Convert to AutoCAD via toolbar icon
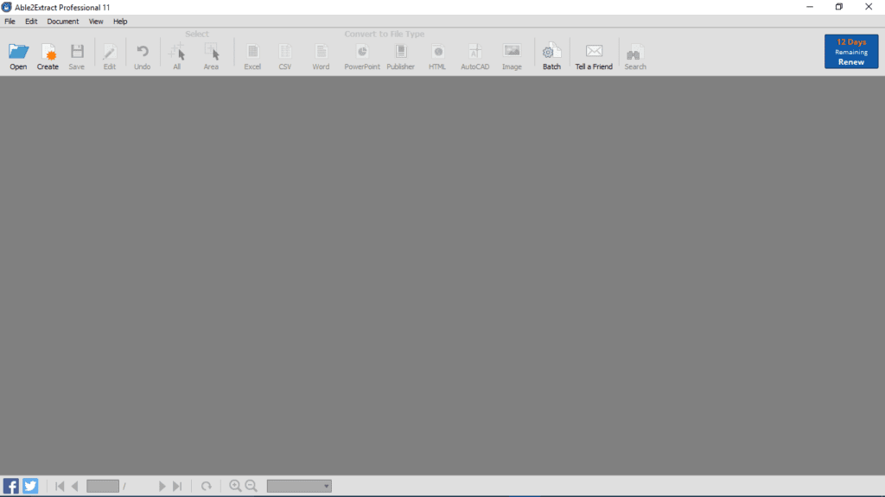 click(x=475, y=51)
